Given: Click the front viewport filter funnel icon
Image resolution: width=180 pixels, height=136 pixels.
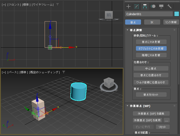Looking at the screenshot, I should click(x=57, y=4).
